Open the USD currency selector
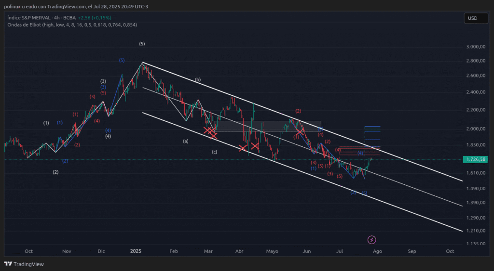Image resolution: width=494 pixels, height=271 pixels. 472,18
